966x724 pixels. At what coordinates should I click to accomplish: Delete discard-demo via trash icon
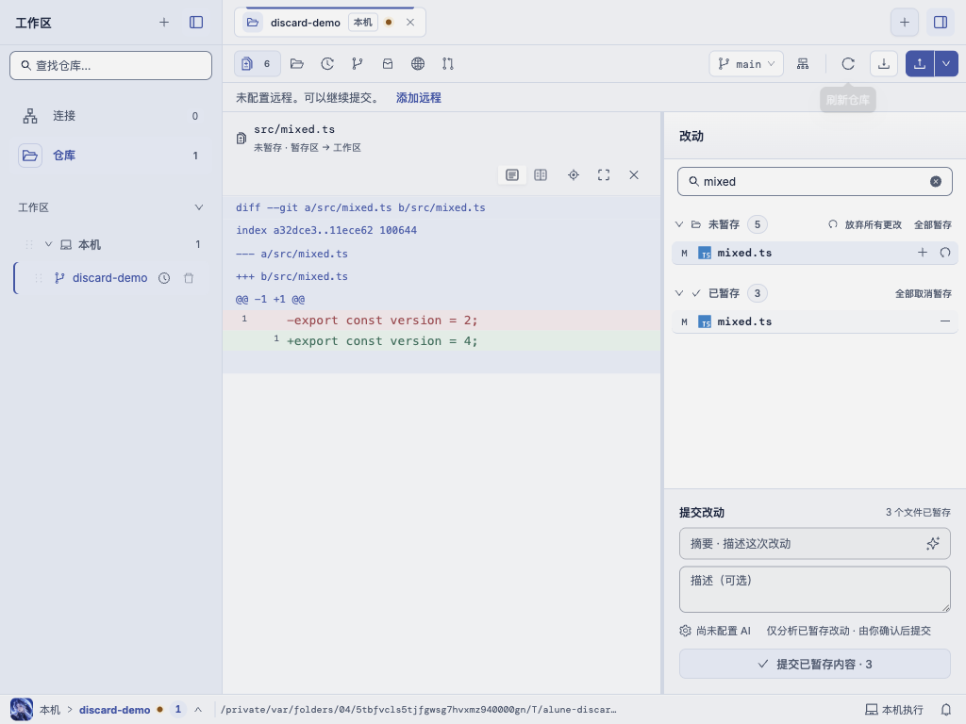click(189, 278)
